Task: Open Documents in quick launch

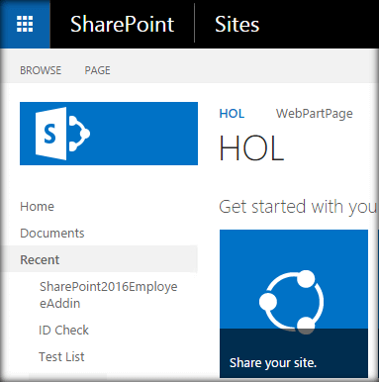Action: (x=52, y=234)
